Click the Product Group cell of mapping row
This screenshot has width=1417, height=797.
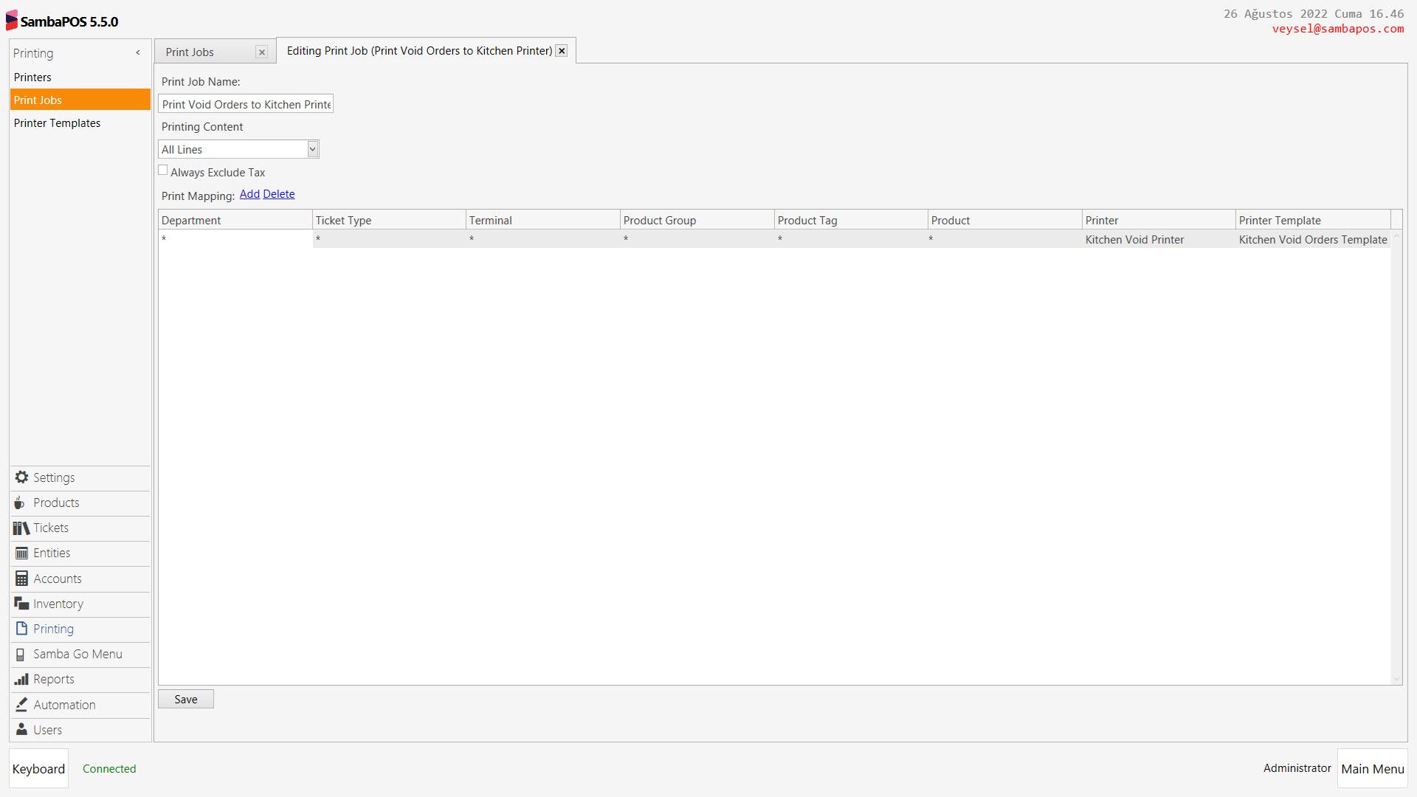pyautogui.click(x=697, y=239)
